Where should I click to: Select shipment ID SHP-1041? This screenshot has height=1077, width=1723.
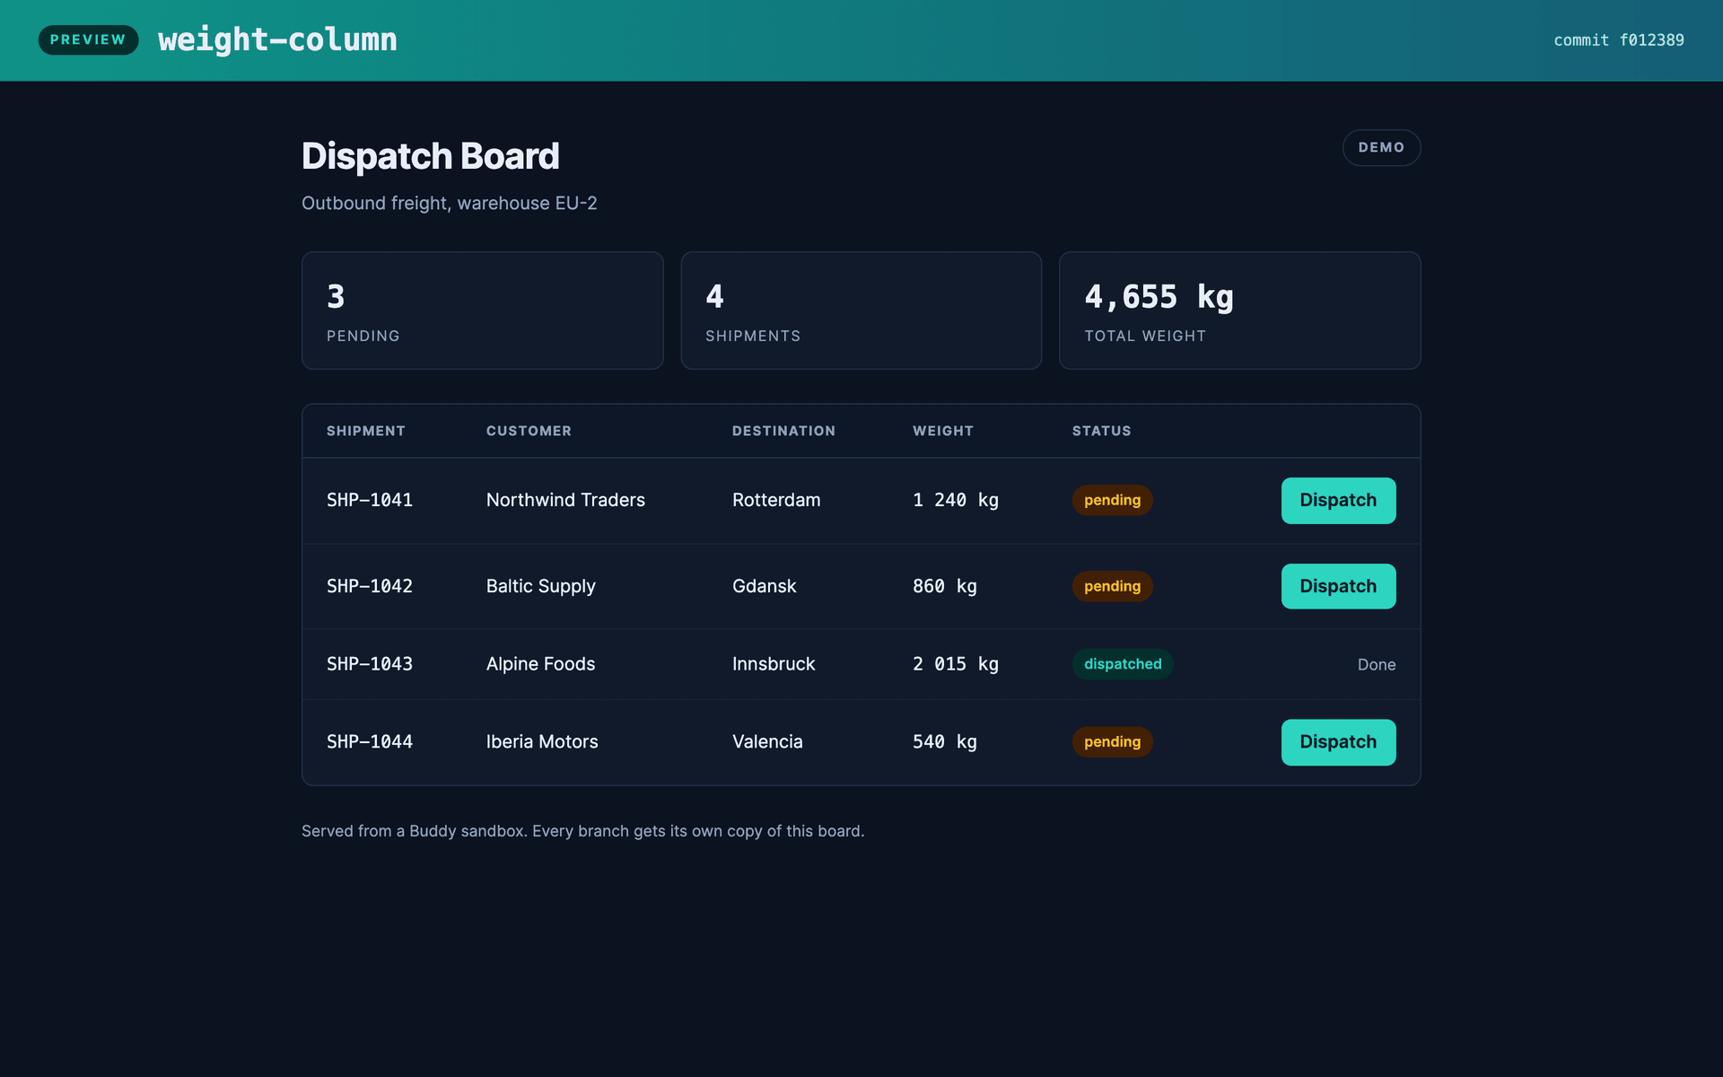click(x=370, y=500)
